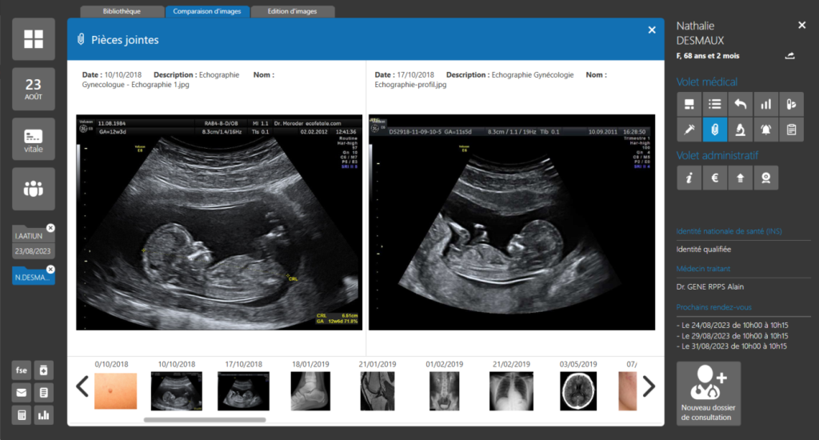
Task: Select the 21/02/2019 chest X-ray thumbnail
Action: coord(511,391)
